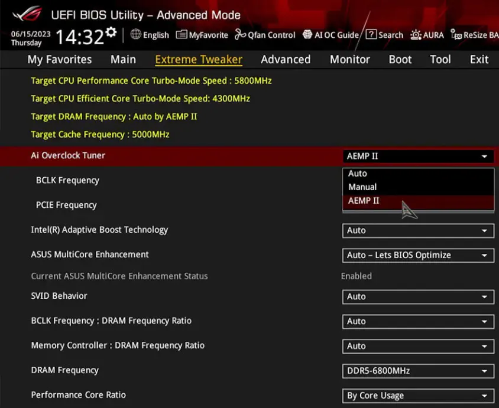Click the Search question mark icon
Screen dimensions: 499x408
pos(371,35)
